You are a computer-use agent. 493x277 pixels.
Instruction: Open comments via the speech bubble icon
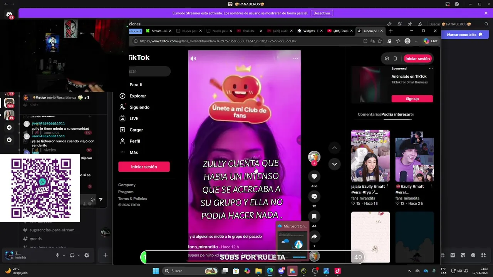[314, 196]
